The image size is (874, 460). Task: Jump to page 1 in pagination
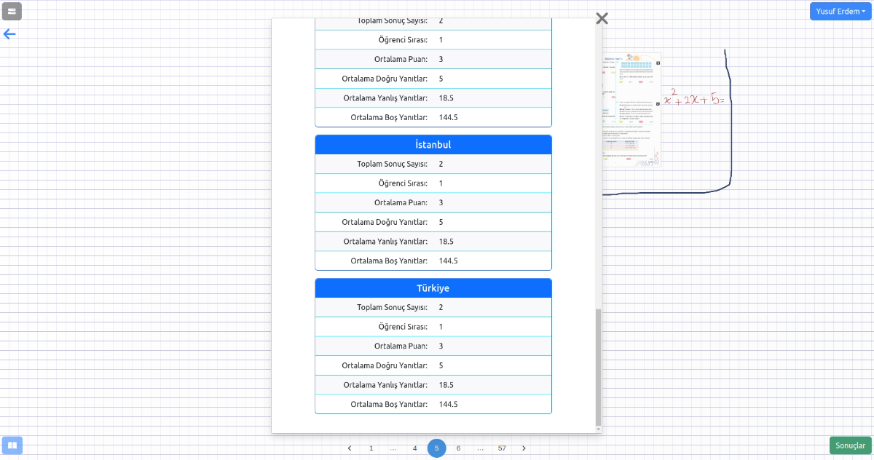[371, 448]
